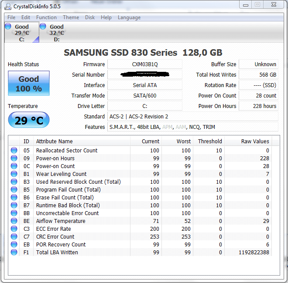Open the Help menu
288x283 pixels.
(106, 17)
